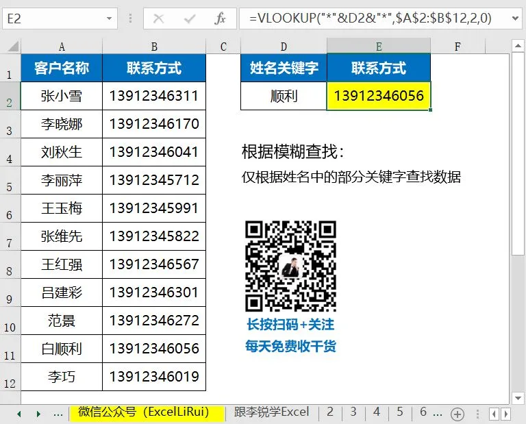The height and width of the screenshot is (424, 526).
Task: Select phone cell 13912346170
Action: click(154, 124)
